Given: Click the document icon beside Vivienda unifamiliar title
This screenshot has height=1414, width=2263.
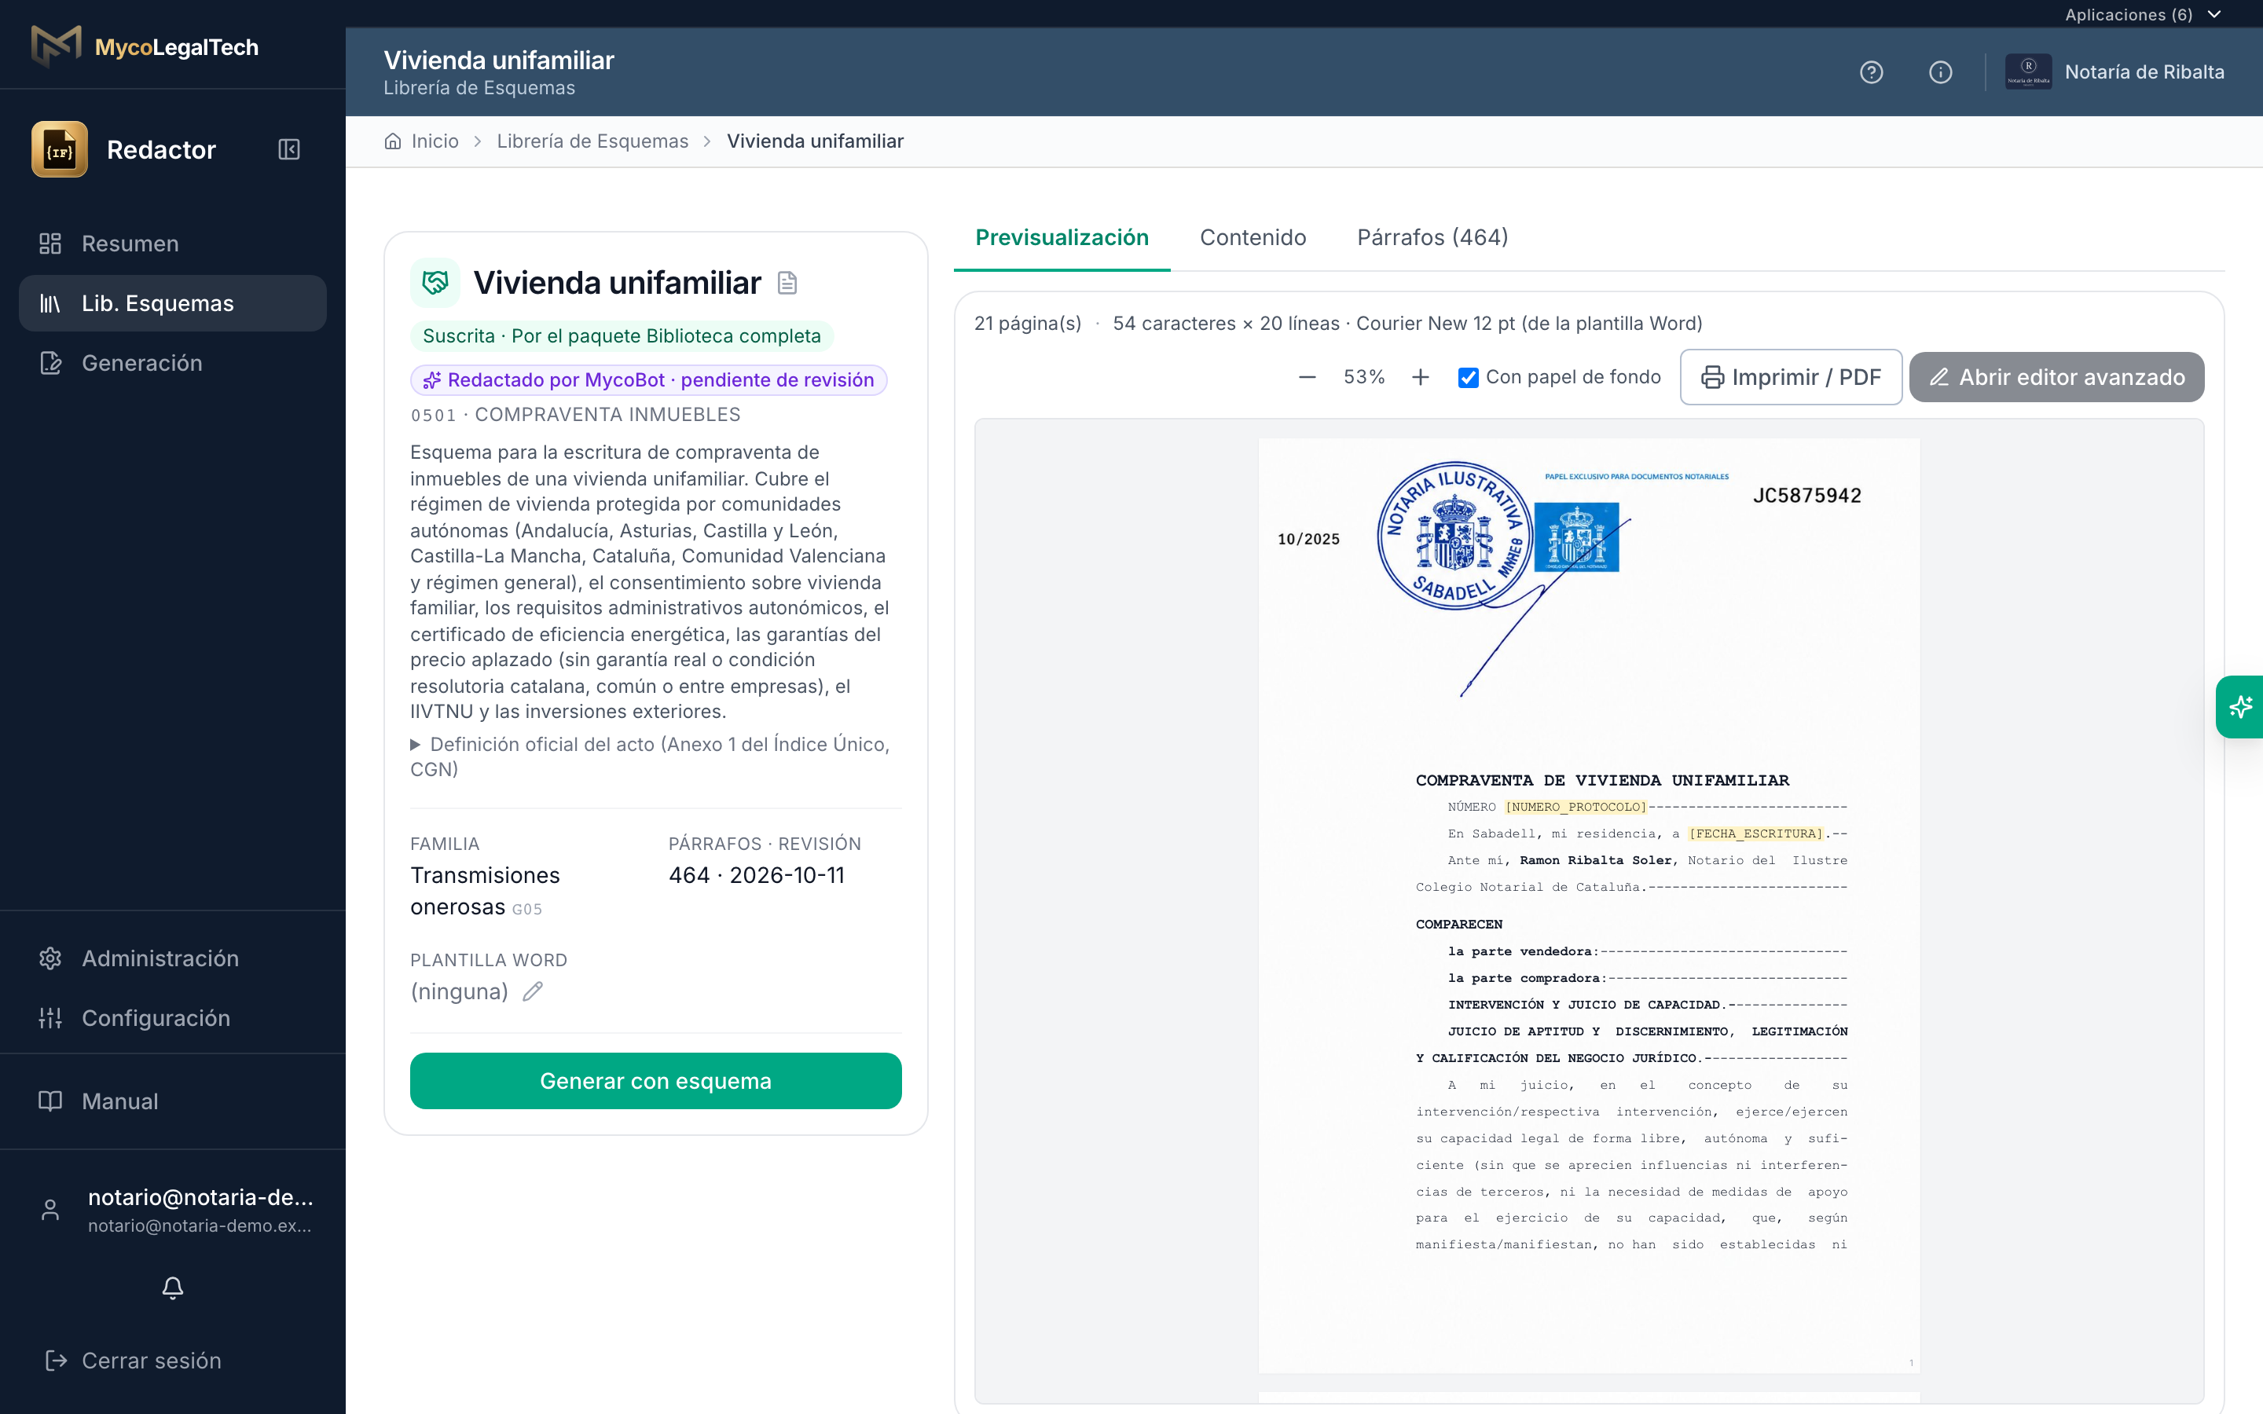Looking at the screenshot, I should click(787, 284).
